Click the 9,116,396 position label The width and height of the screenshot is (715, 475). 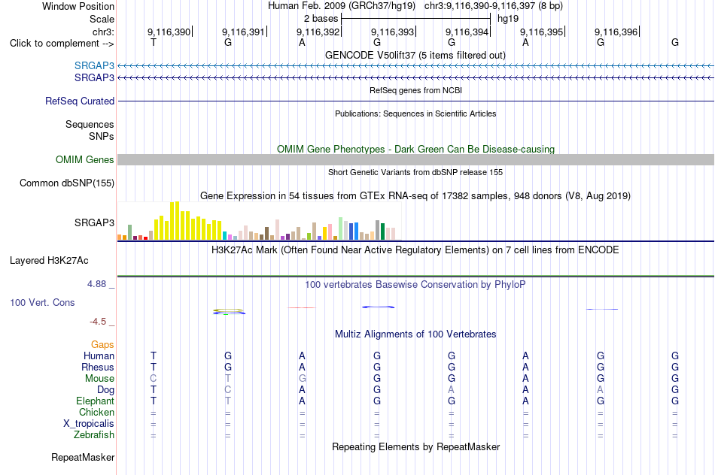(x=616, y=32)
